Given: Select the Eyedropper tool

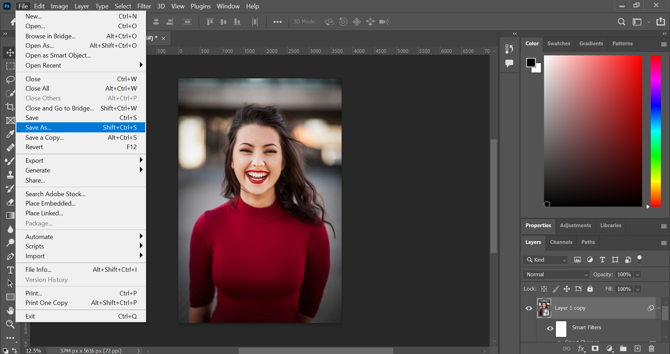Looking at the screenshot, I should [10, 134].
